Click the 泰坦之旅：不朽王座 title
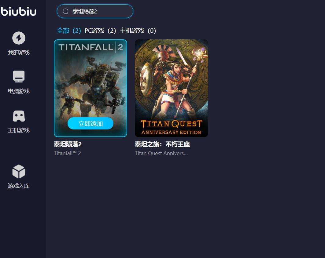The image size is (325, 258). click(x=162, y=144)
